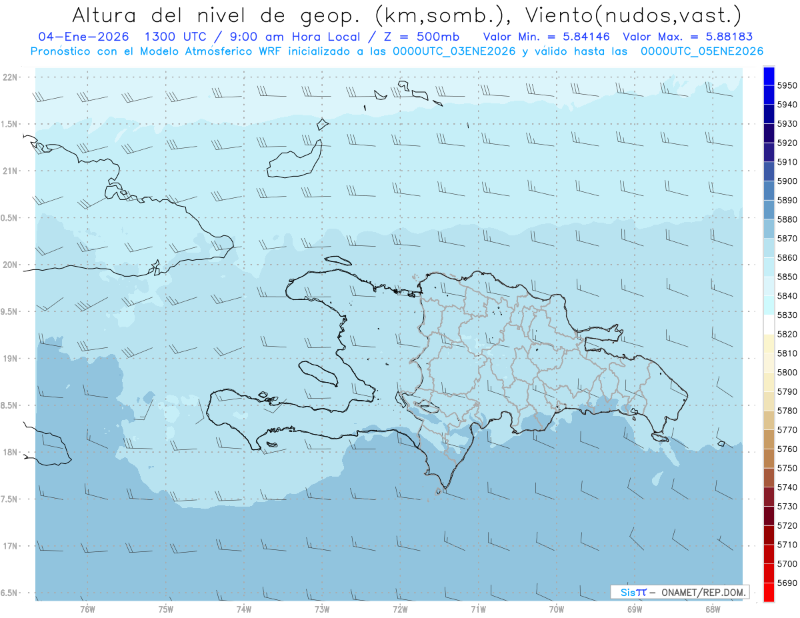
Task: Click the bright blue swatch topping the color scale
Action: [768, 76]
